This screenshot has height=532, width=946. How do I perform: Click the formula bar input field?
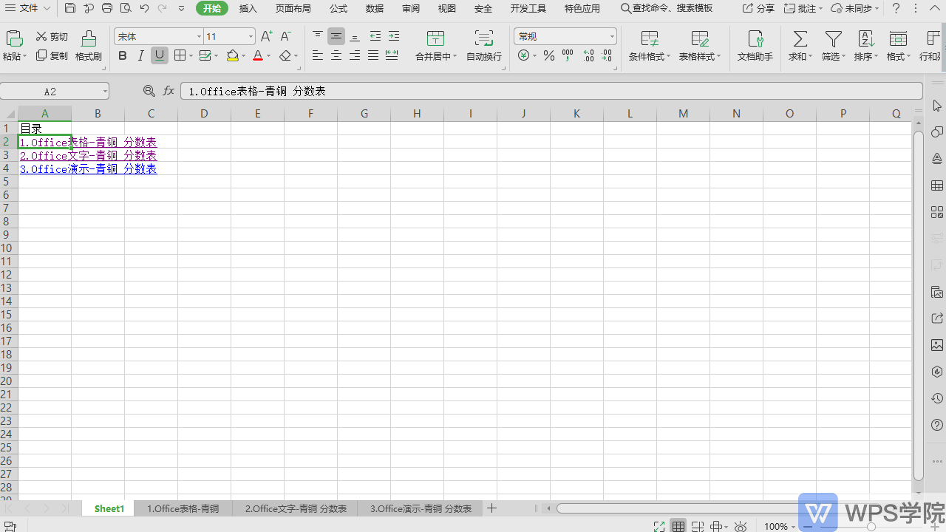551,91
